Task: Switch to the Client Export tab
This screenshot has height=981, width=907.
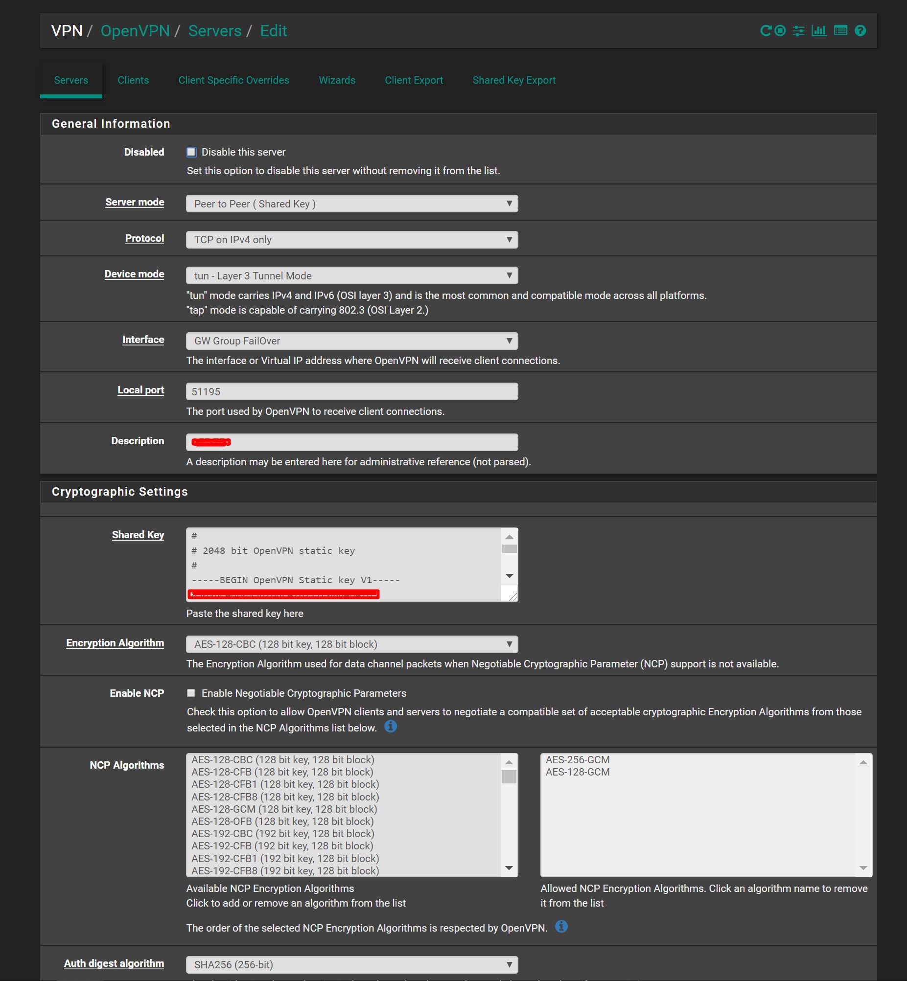Action: 413,80
